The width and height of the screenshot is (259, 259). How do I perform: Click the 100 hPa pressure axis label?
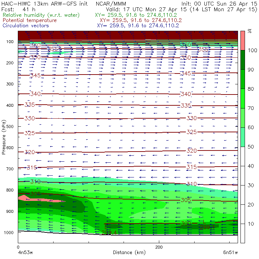click(10, 42)
